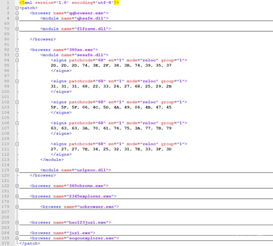Click the closing </patch> tag

pos(30,243)
